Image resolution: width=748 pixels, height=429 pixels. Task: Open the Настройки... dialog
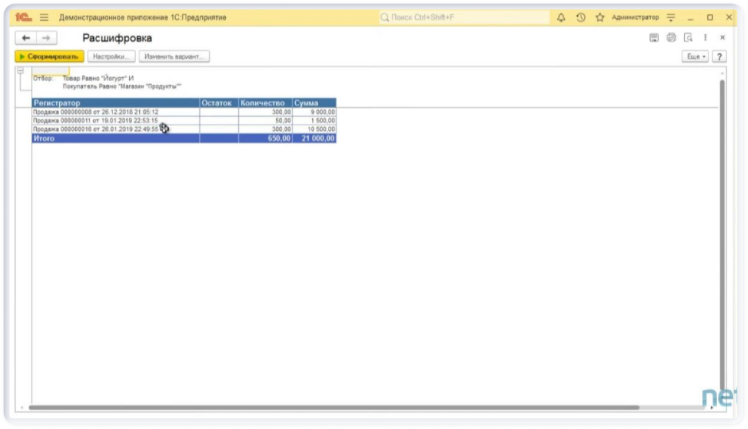pyautogui.click(x=111, y=57)
